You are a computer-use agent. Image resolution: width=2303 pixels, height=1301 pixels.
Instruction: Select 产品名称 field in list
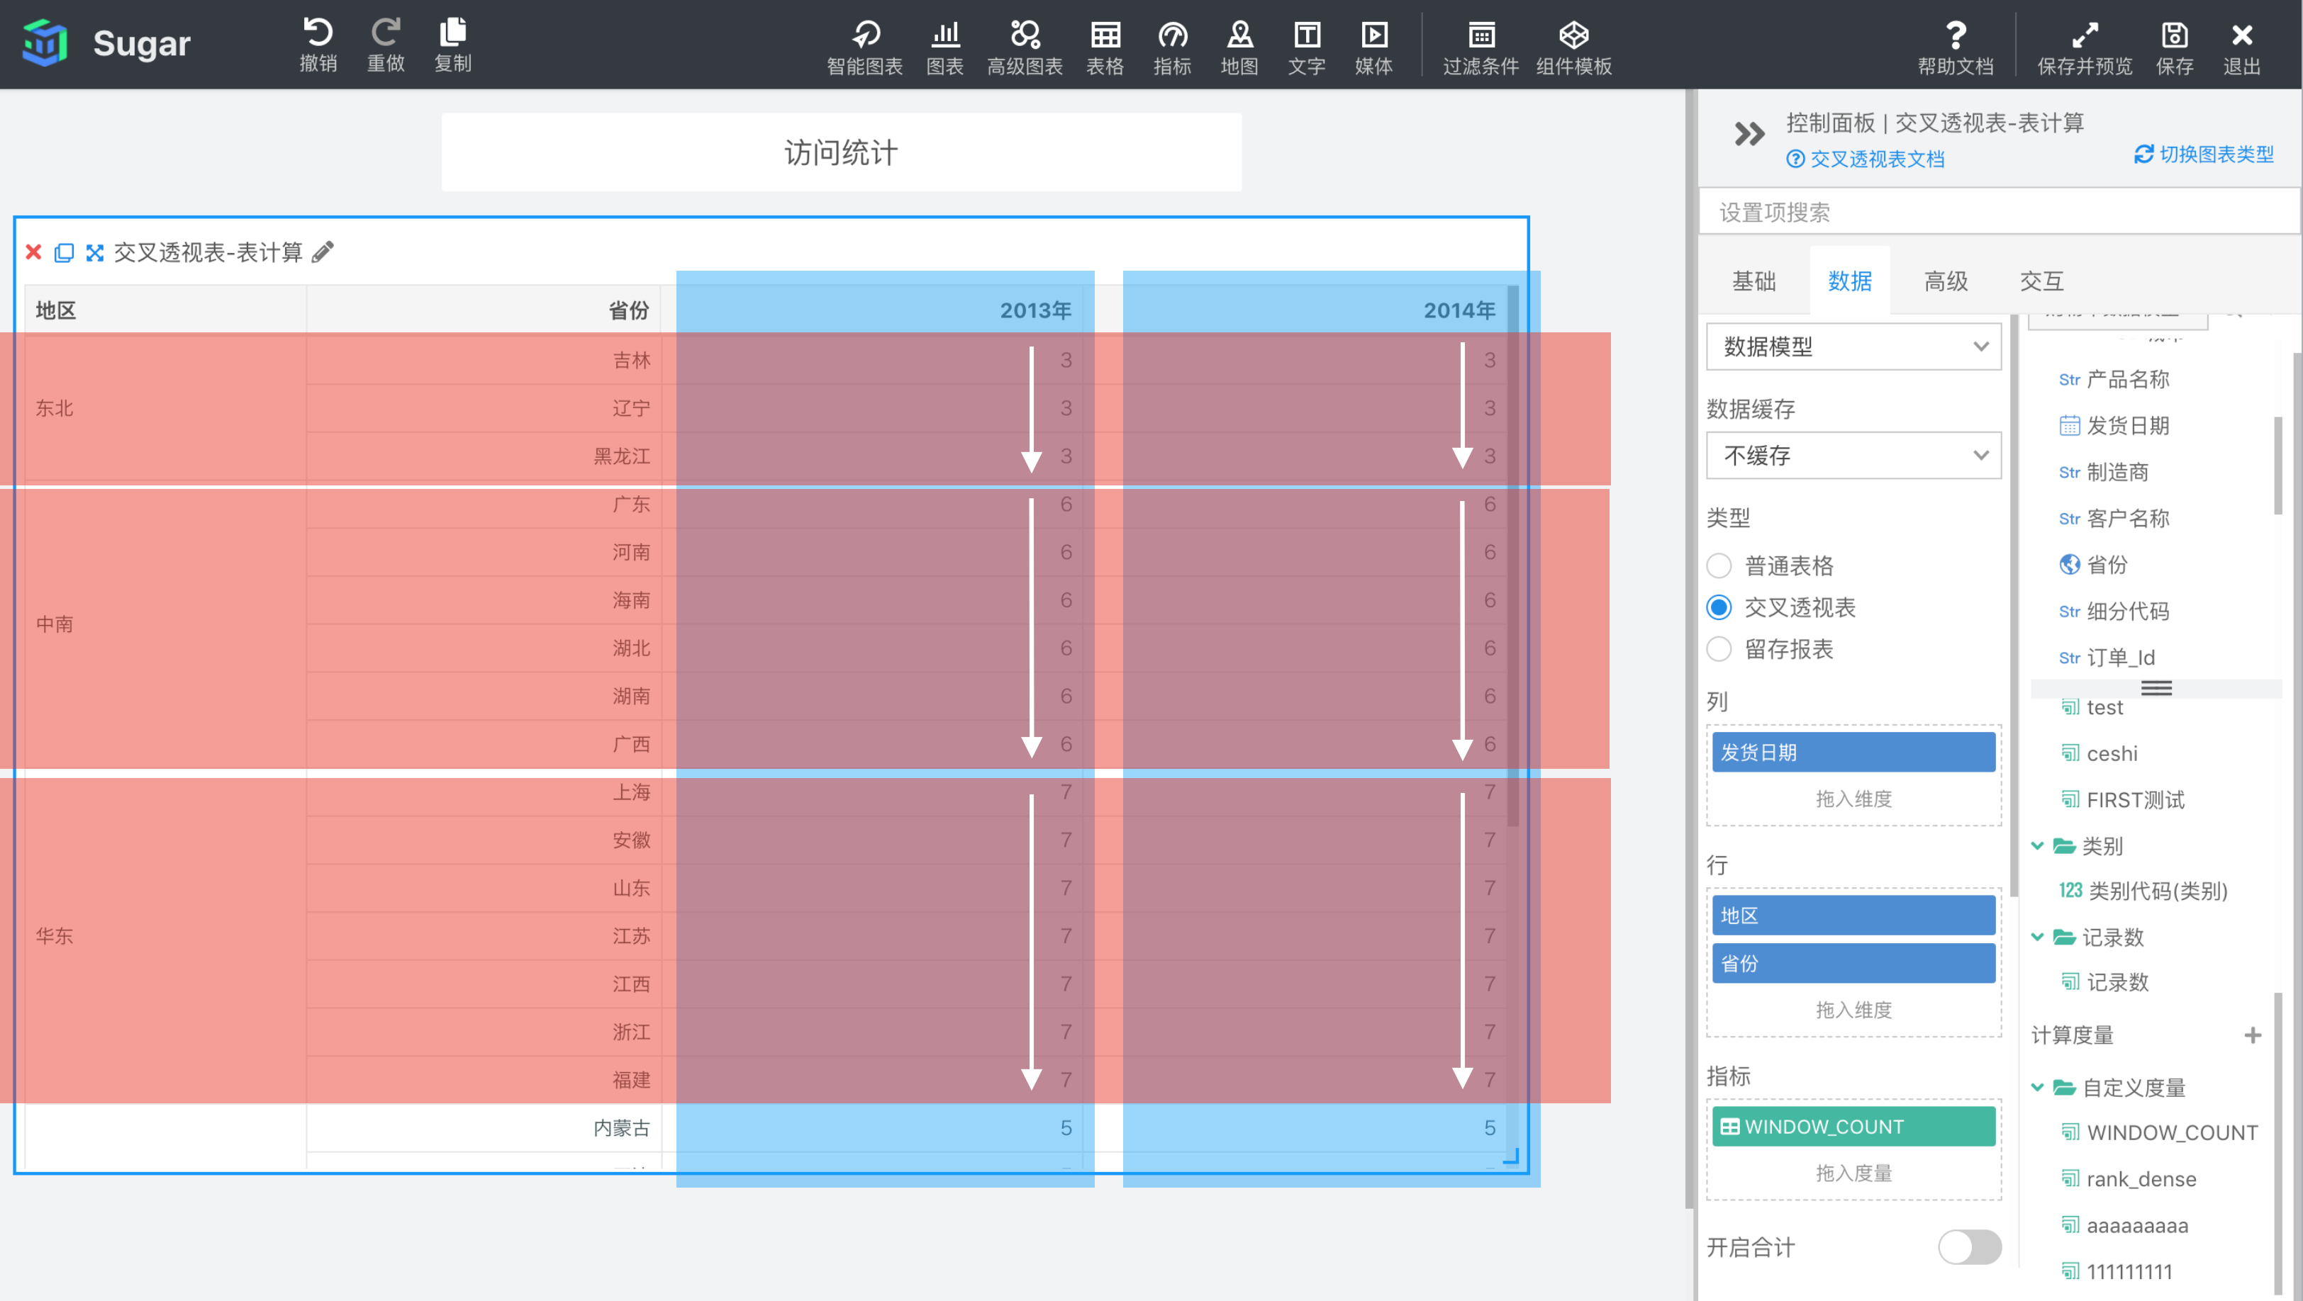click(x=2114, y=379)
